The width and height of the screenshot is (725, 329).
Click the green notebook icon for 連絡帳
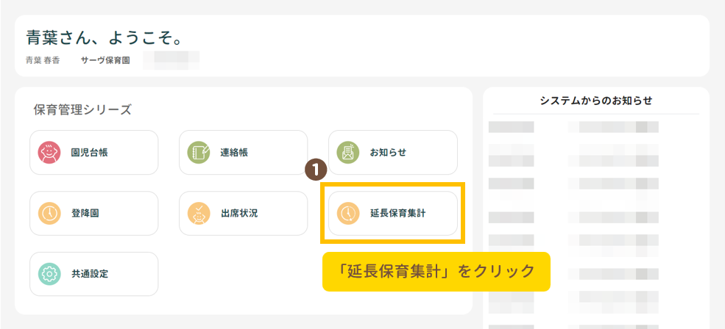pos(199,153)
